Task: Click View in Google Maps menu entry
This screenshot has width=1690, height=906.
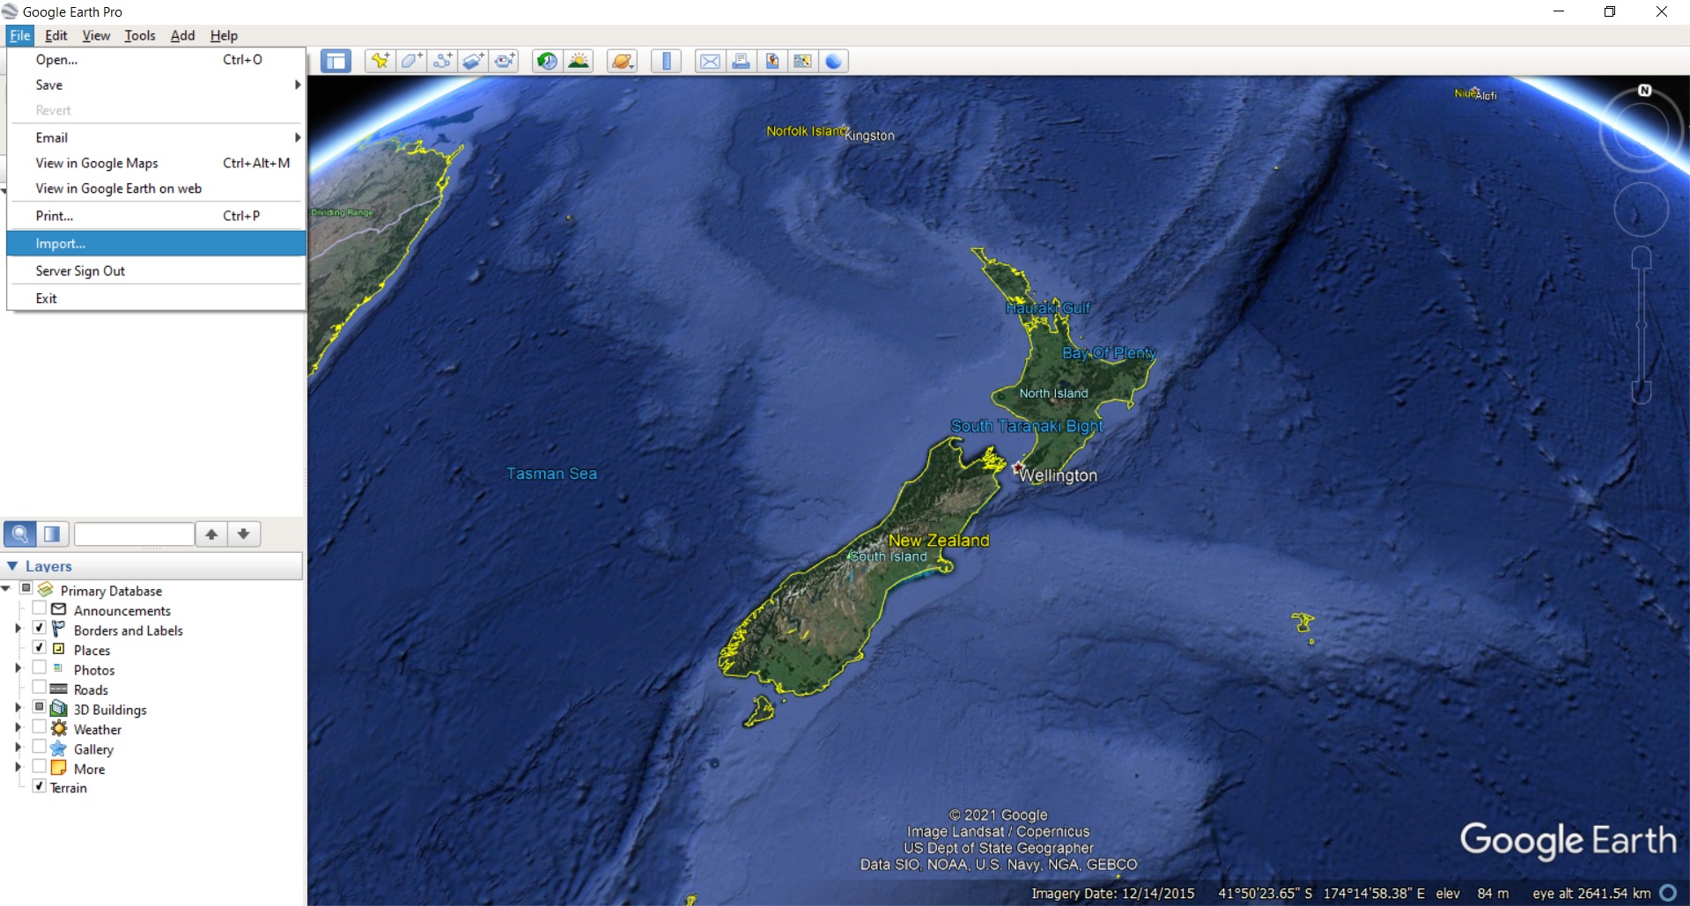Action: pos(97,163)
